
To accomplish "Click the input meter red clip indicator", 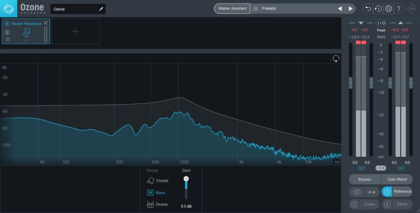I will coord(361,42).
